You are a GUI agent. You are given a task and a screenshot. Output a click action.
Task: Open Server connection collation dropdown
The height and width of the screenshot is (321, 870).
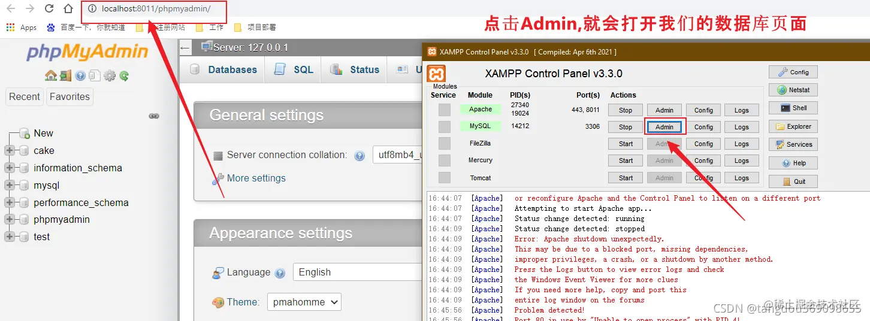tap(397, 155)
